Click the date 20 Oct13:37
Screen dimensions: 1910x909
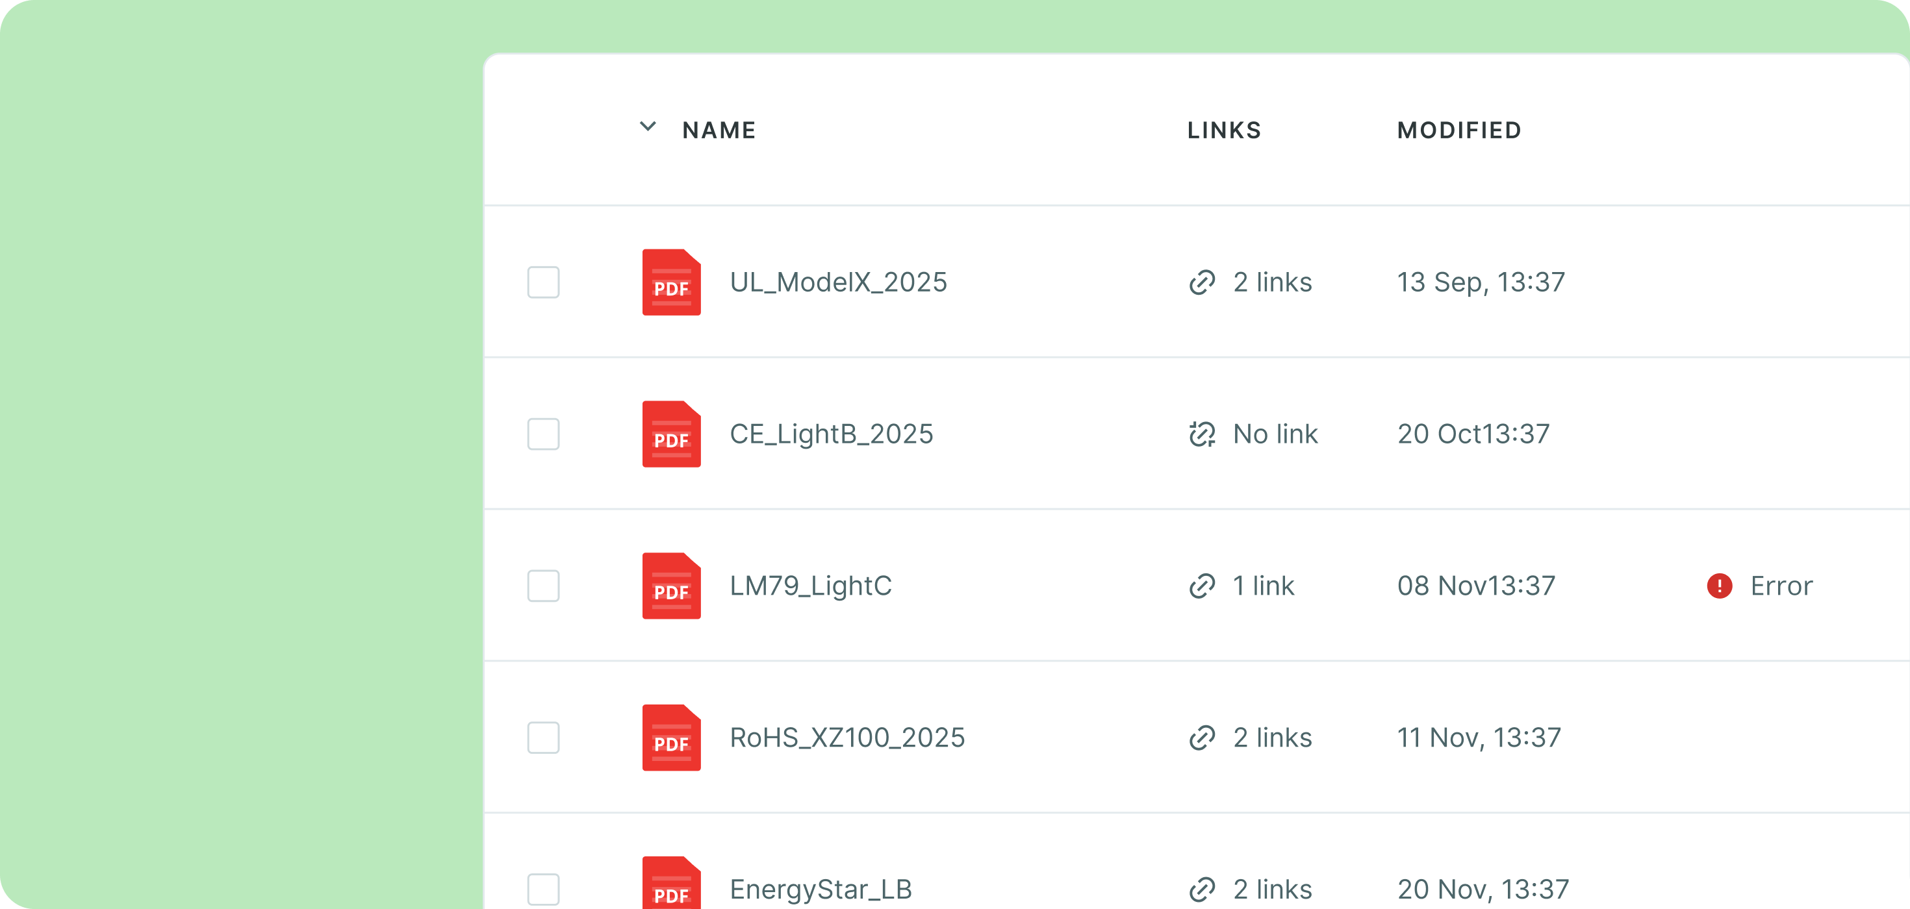1473,434
